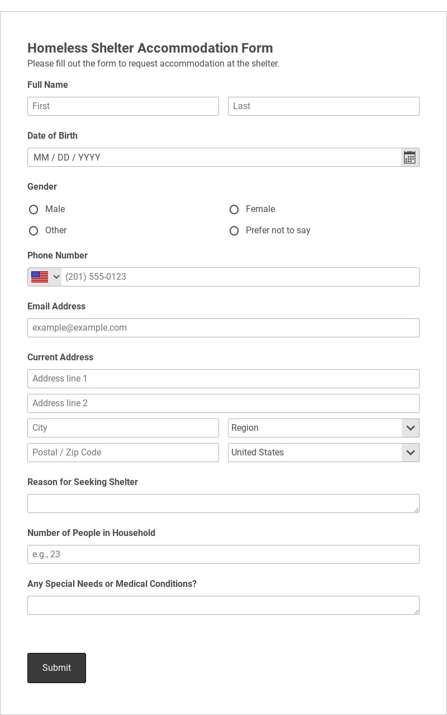Focus the Last name field
The width and height of the screenshot is (447, 715).
point(324,106)
